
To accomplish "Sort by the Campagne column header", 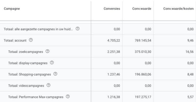I will (x=12, y=9).
